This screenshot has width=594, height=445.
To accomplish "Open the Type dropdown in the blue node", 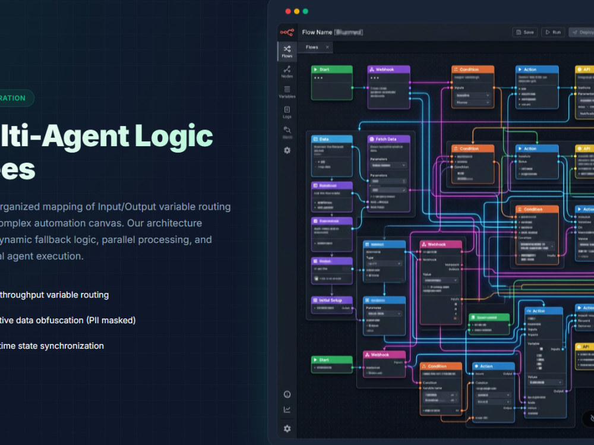I will coord(384,263).
